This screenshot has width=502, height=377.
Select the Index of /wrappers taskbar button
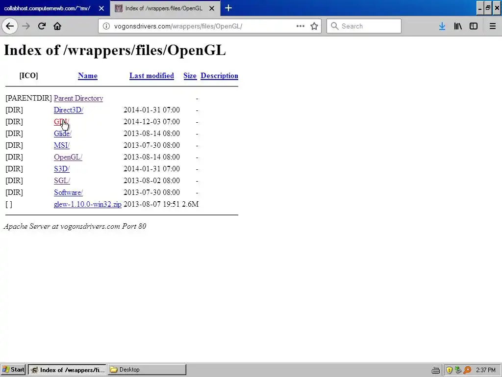[68, 370]
